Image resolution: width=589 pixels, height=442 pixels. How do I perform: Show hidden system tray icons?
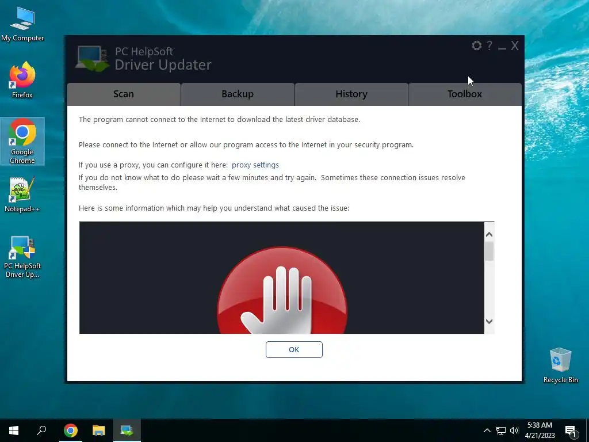tap(487, 430)
